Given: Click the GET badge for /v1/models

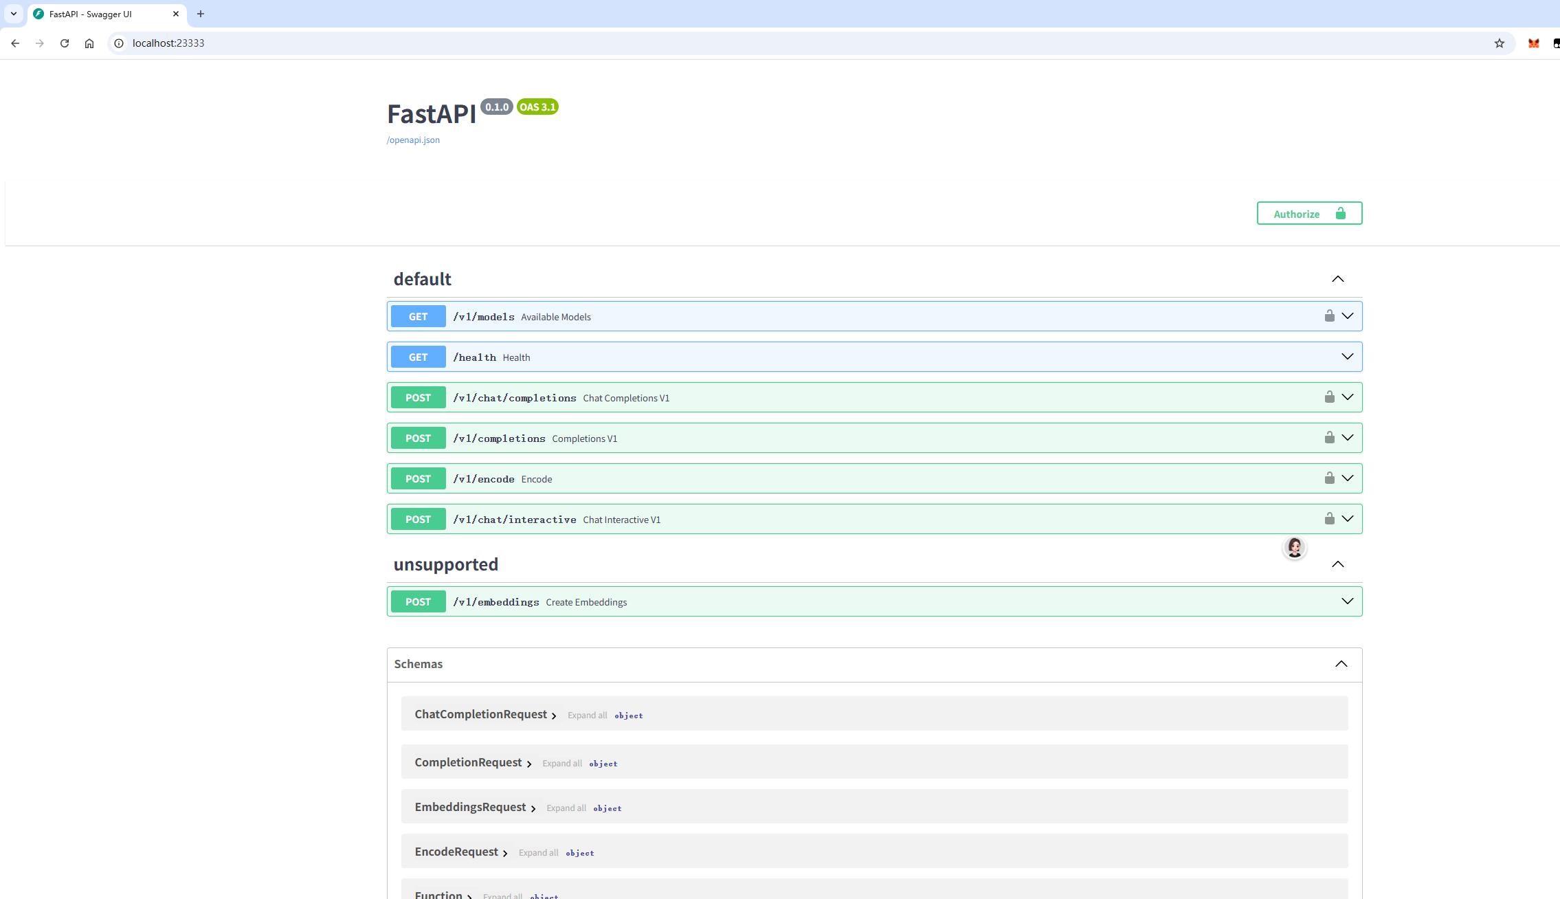Looking at the screenshot, I should click(418, 317).
